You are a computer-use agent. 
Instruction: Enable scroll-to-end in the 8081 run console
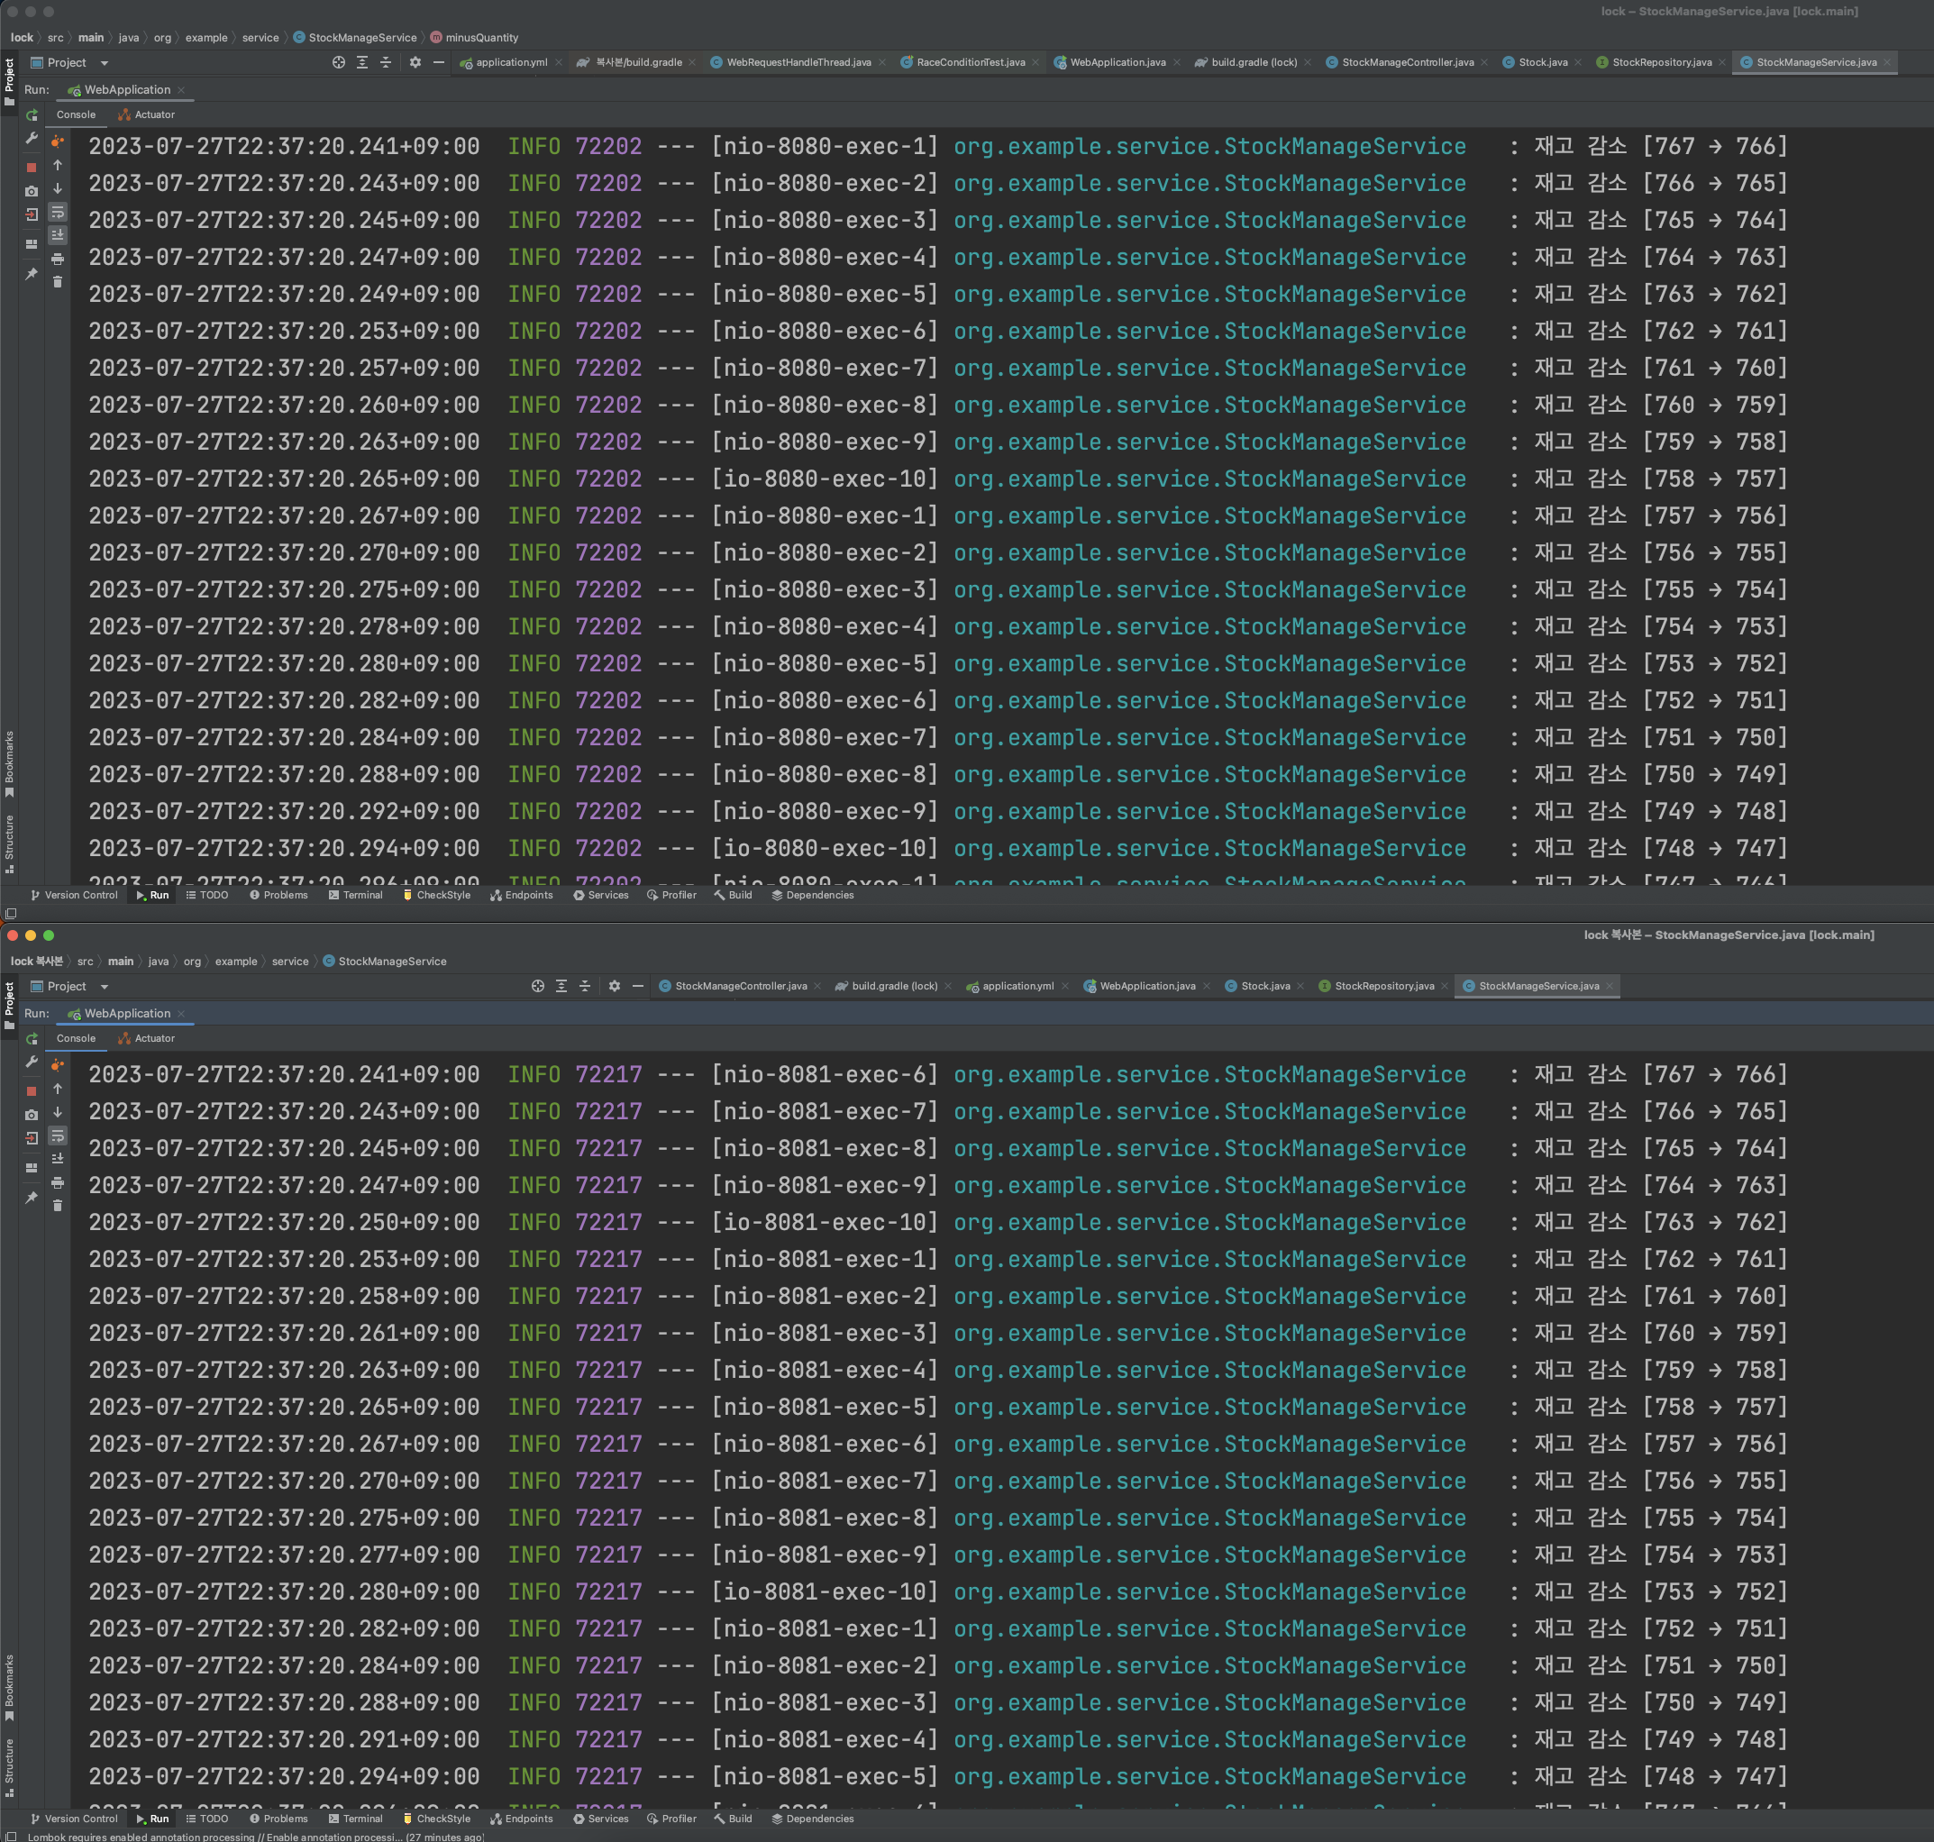pyautogui.click(x=58, y=1159)
